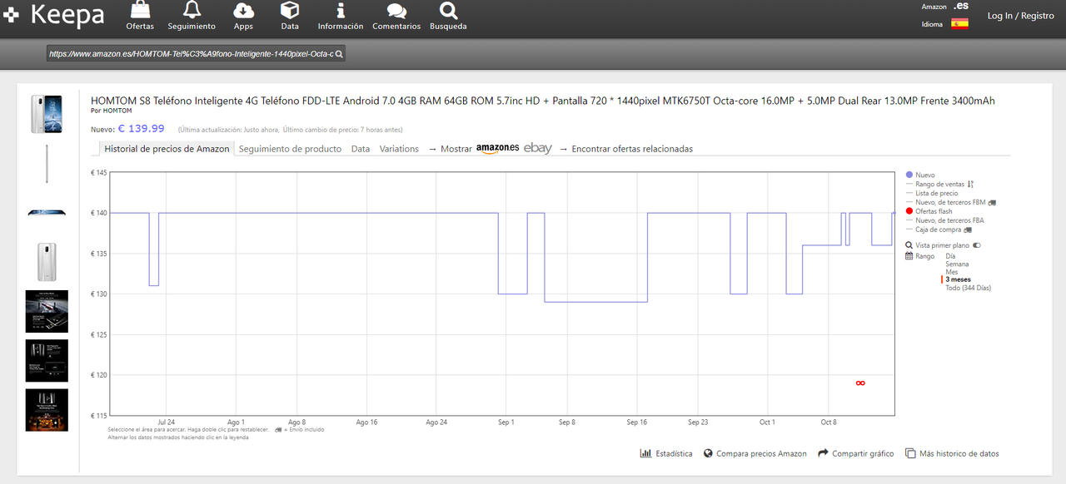1066x484 pixels.
Task: Click the search magnifier in URL box
Action: 339,54
